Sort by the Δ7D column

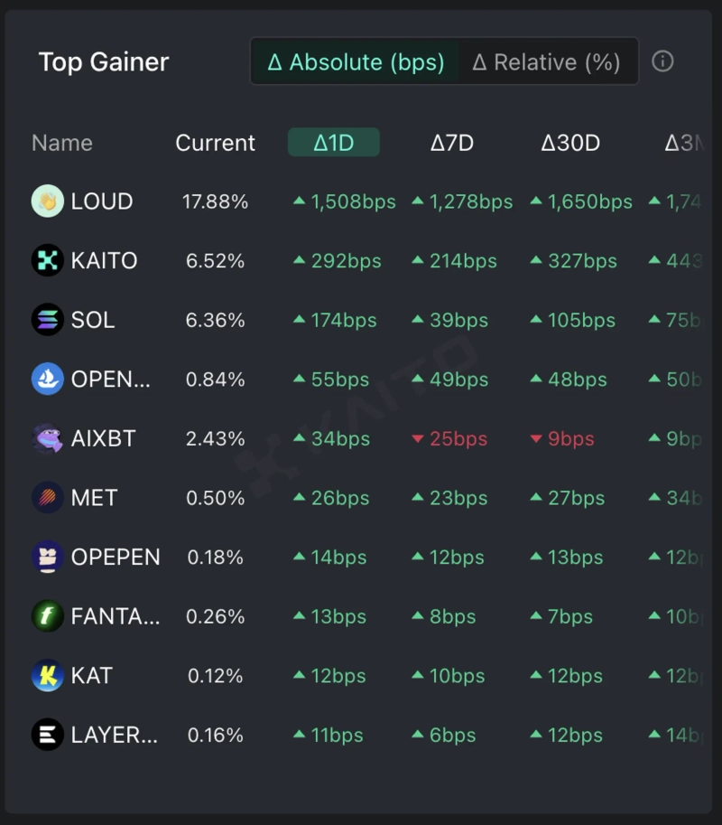click(452, 143)
